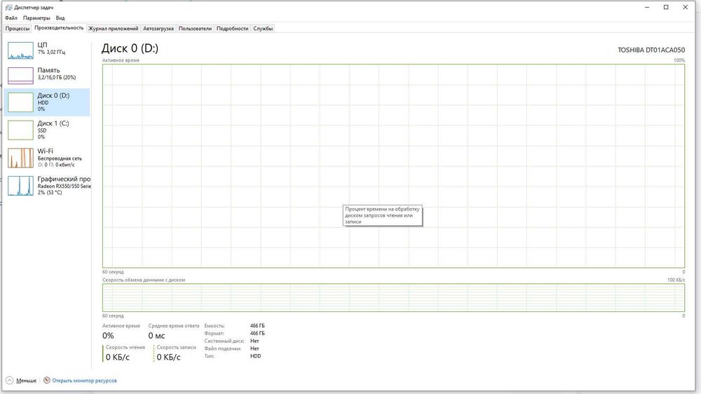Collapse view with the Меньше chevron icon

point(9,381)
